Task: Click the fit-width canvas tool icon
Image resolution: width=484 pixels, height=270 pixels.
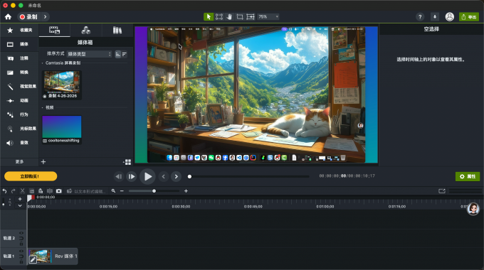Action: tap(251, 16)
